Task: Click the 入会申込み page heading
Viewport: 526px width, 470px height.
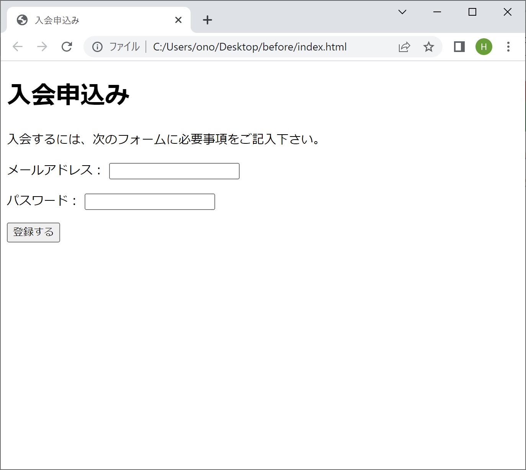Action: click(x=69, y=94)
